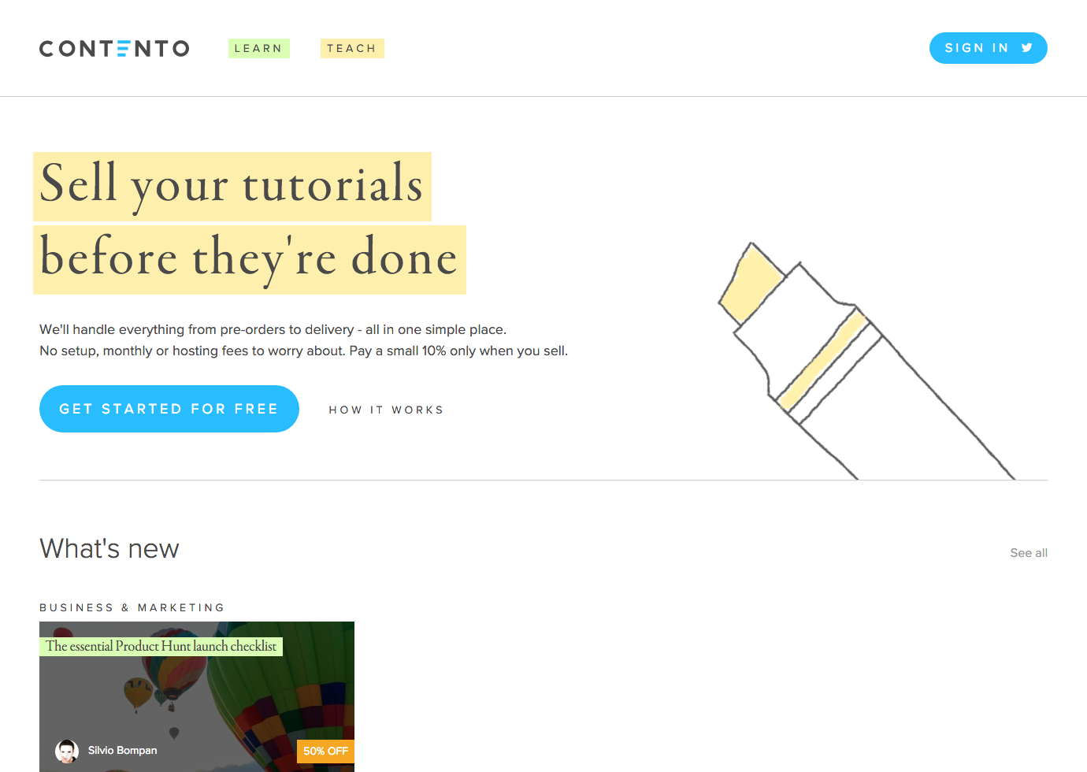Image resolution: width=1087 pixels, height=772 pixels.
Task: Click the Twitter bird icon
Action: 1026,48
